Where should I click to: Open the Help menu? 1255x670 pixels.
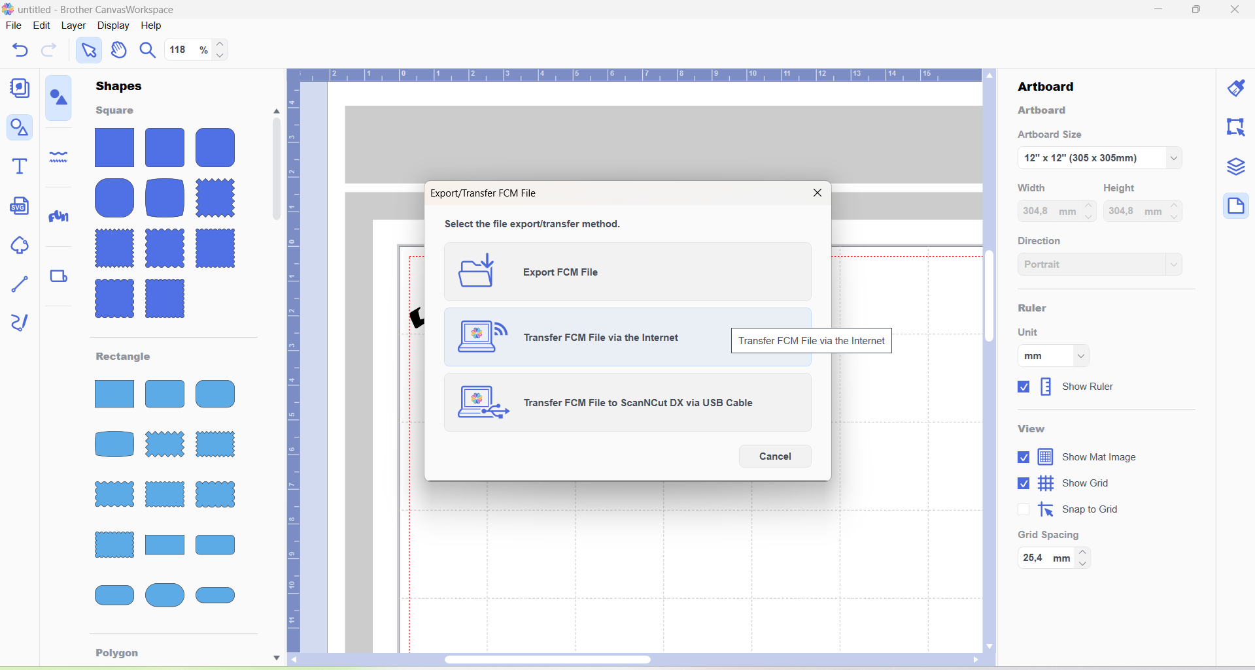tap(150, 25)
